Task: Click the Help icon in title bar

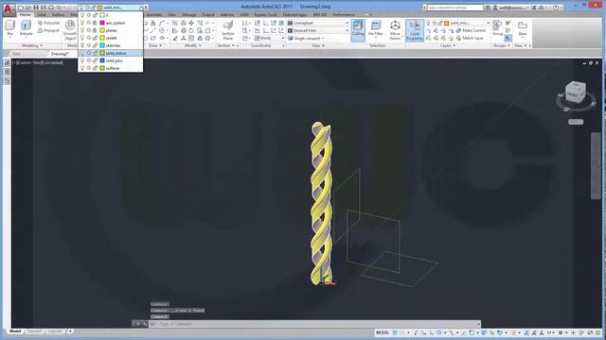Action: click(x=556, y=8)
